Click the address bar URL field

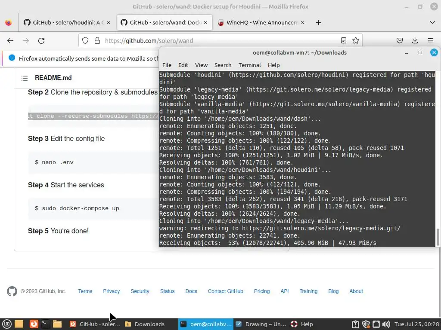221,41
